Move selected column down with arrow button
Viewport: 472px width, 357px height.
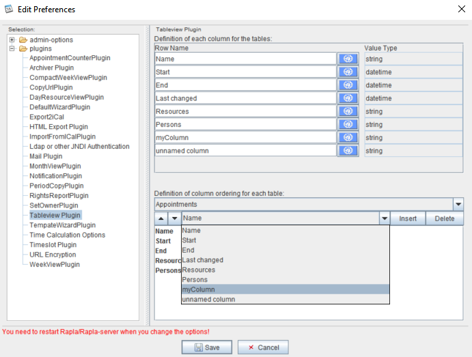(x=175, y=218)
